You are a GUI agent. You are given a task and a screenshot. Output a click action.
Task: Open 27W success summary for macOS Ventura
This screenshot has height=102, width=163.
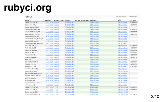(x=94, y=69)
